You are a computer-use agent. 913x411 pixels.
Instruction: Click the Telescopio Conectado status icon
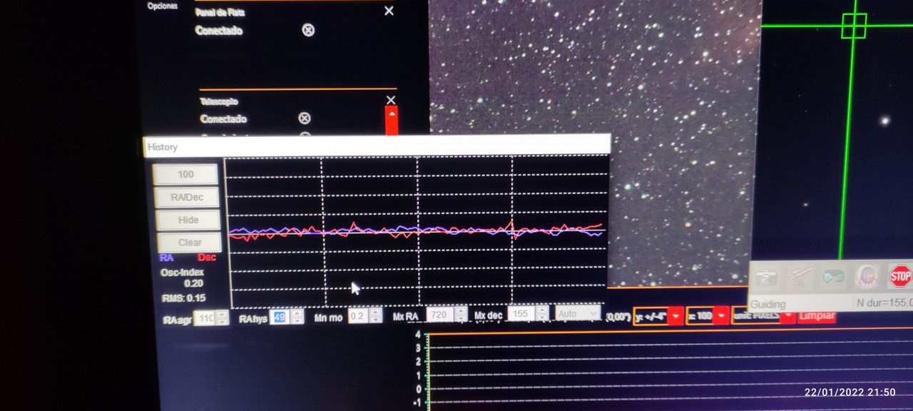pyautogui.click(x=305, y=118)
